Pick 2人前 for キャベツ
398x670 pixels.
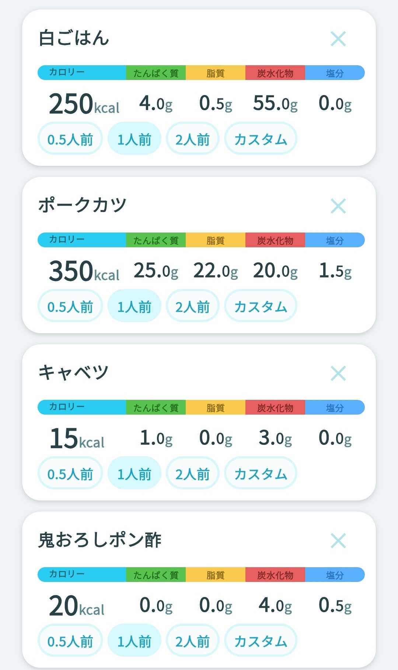point(192,474)
